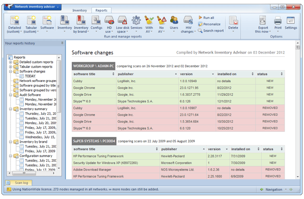
Task: Collapse the Inventory summary tree node
Action: pos(11,109)
